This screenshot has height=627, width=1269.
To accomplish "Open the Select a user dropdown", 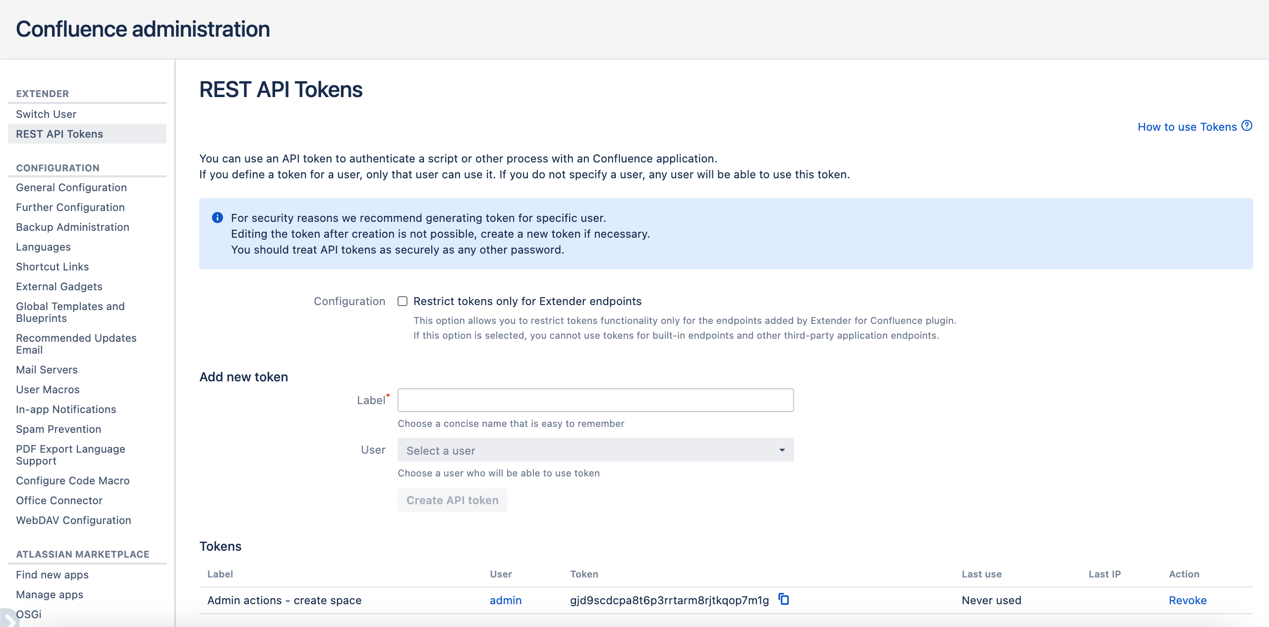I will (595, 450).
